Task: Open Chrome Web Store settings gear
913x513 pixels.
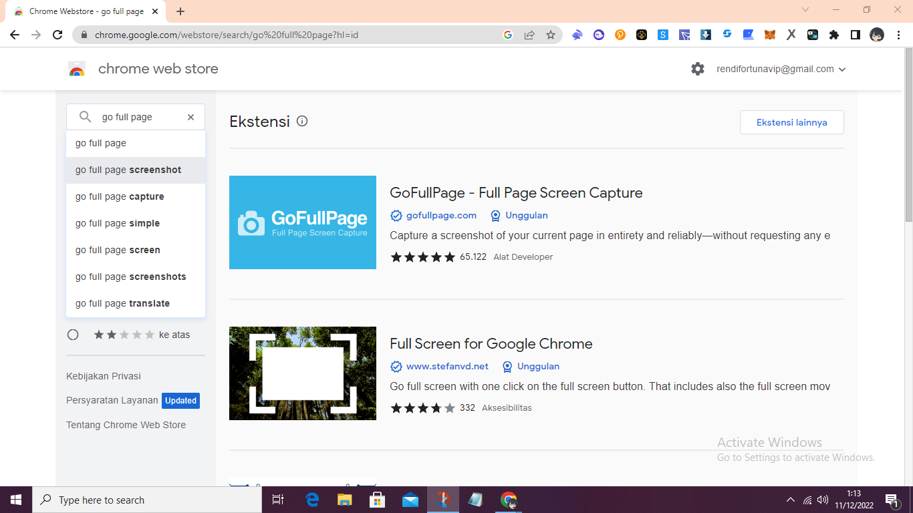Action: [x=698, y=69]
